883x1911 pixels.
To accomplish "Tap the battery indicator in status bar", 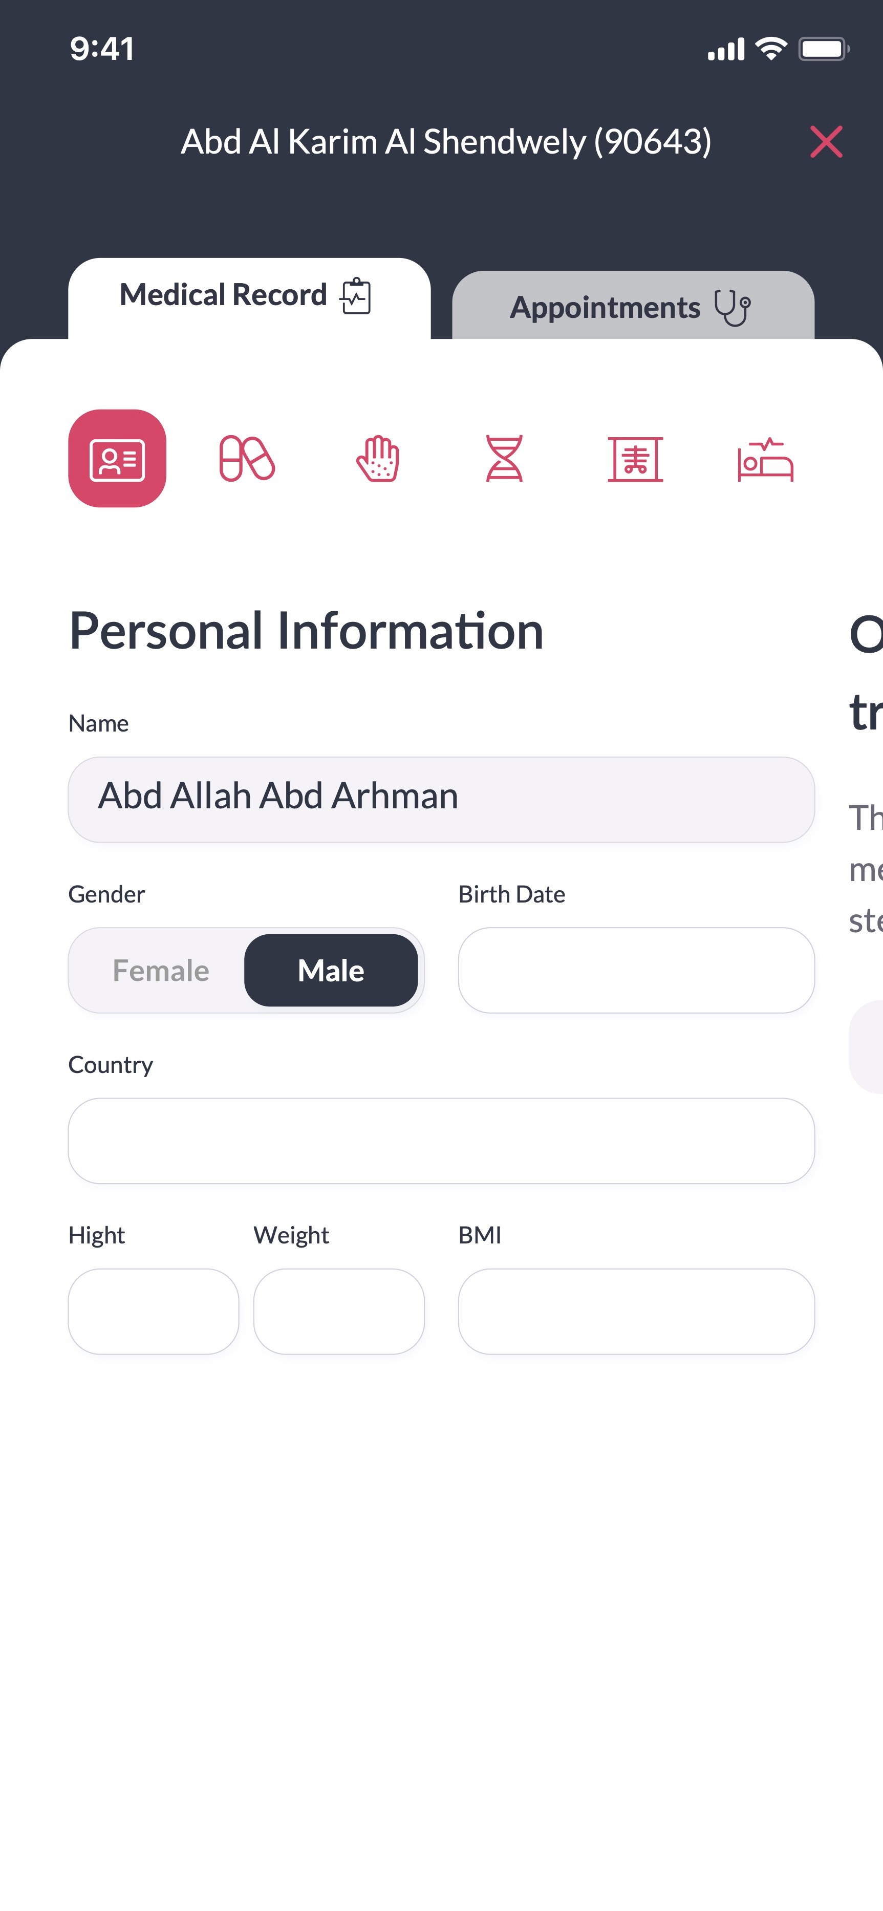I will 823,50.
